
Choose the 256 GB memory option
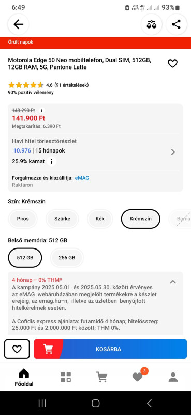point(67,257)
